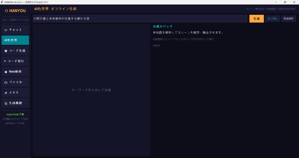299x158 pixels.
Task: Click the 42色固定パレット description line
Action: click(183, 39)
